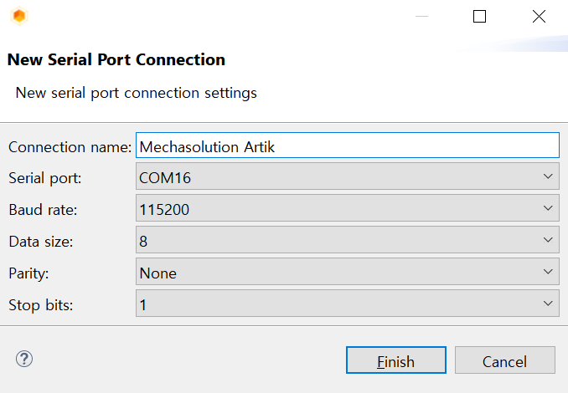Click the Finish button
This screenshot has width=568, height=393.
(x=396, y=360)
